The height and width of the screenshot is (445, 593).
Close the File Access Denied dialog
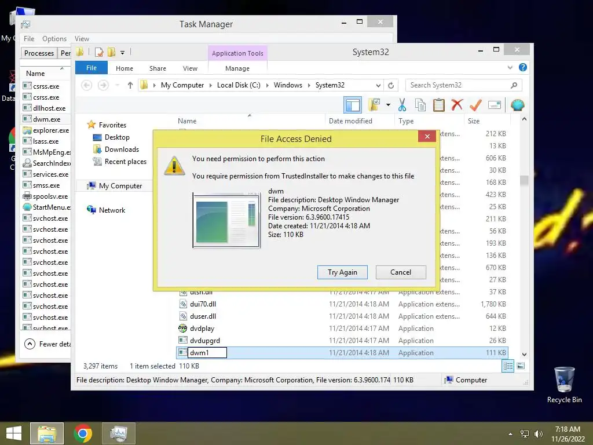(427, 136)
